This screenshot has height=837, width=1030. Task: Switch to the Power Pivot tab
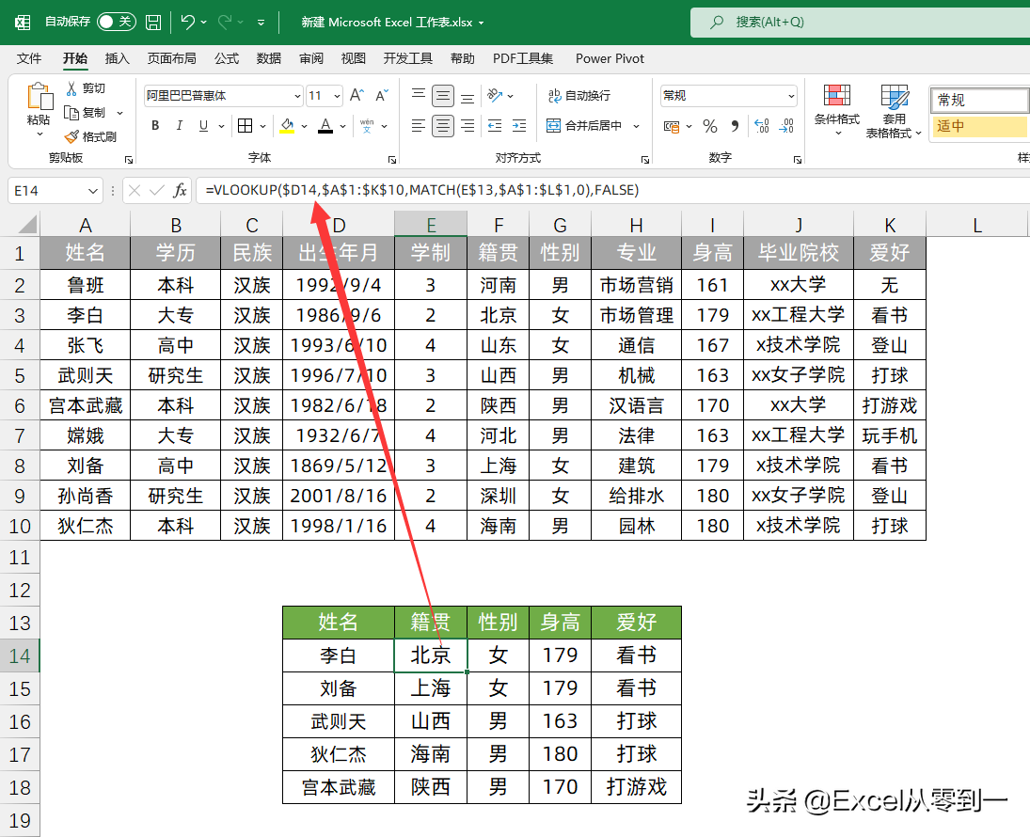(x=610, y=58)
